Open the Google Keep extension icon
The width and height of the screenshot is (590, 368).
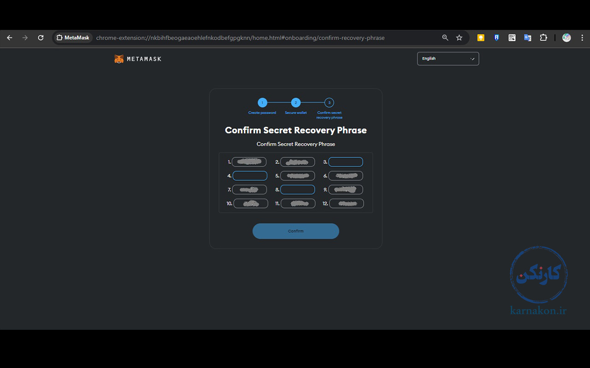point(481,38)
